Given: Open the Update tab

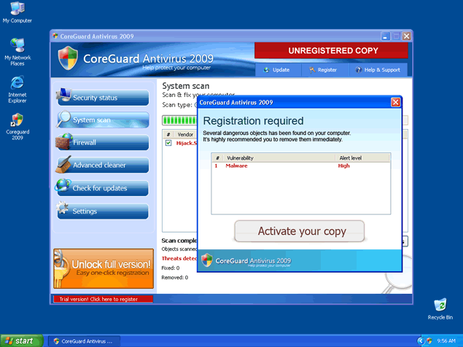Looking at the screenshot, I should [276, 70].
